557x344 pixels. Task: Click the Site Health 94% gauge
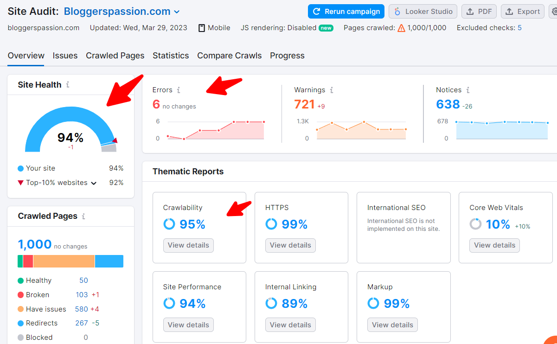tap(70, 129)
